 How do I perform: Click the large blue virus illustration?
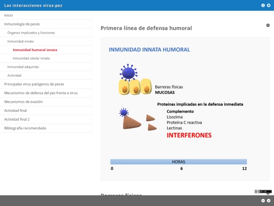(128, 72)
